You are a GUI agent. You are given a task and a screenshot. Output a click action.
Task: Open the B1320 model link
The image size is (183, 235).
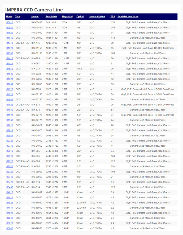coord(10,48)
